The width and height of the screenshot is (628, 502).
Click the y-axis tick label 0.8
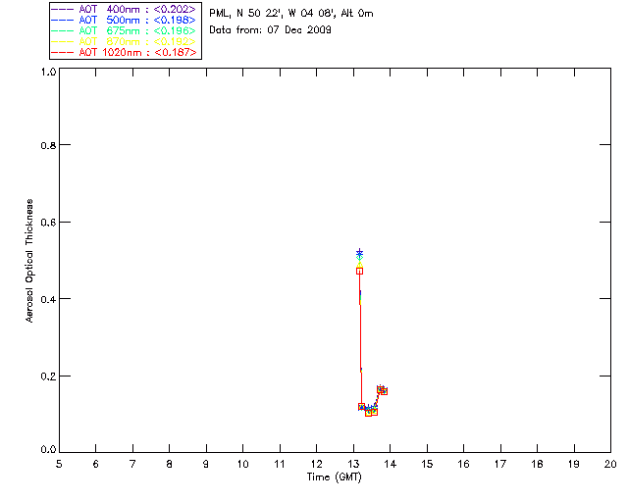coord(48,146)
